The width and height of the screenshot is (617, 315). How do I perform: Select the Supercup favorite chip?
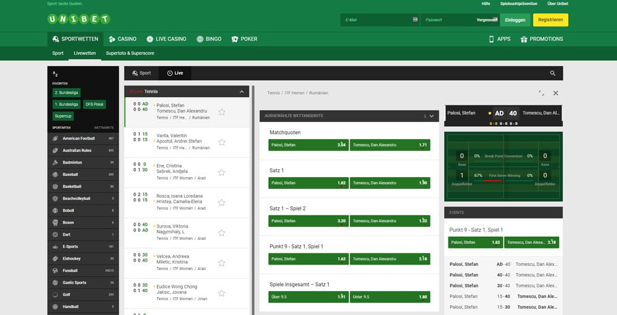63,116
